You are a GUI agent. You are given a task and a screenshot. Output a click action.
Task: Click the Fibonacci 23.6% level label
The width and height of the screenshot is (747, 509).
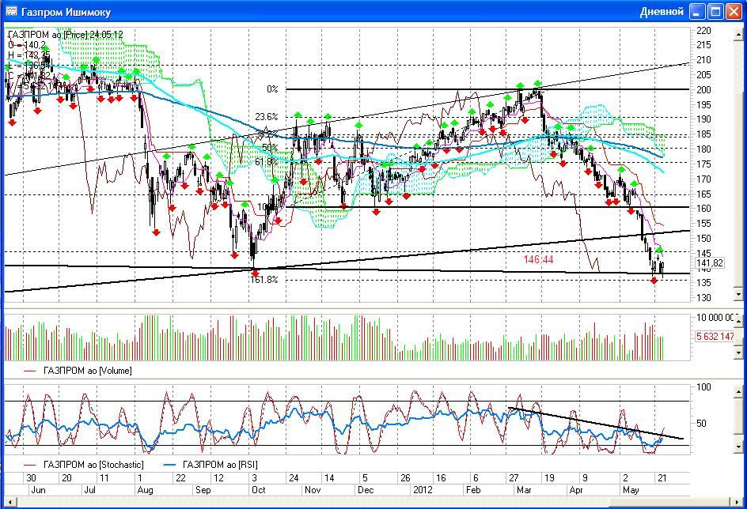pyautogui.click(x=267, y=116)
